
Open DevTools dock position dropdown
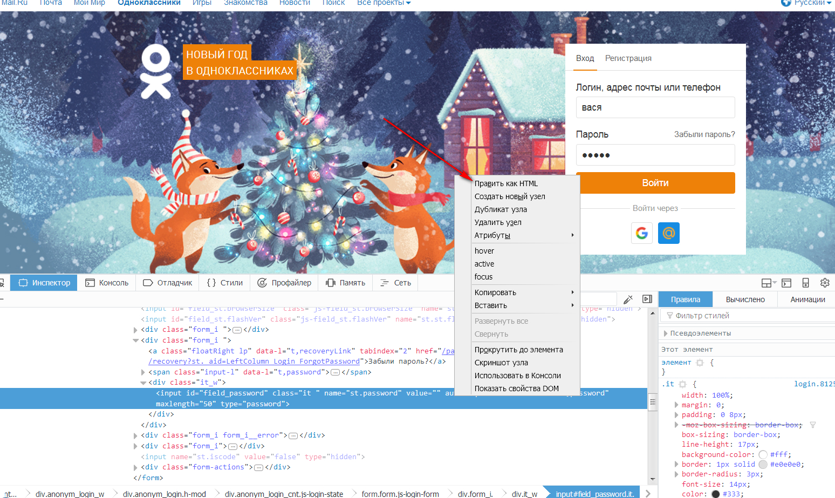pos(768,283)
